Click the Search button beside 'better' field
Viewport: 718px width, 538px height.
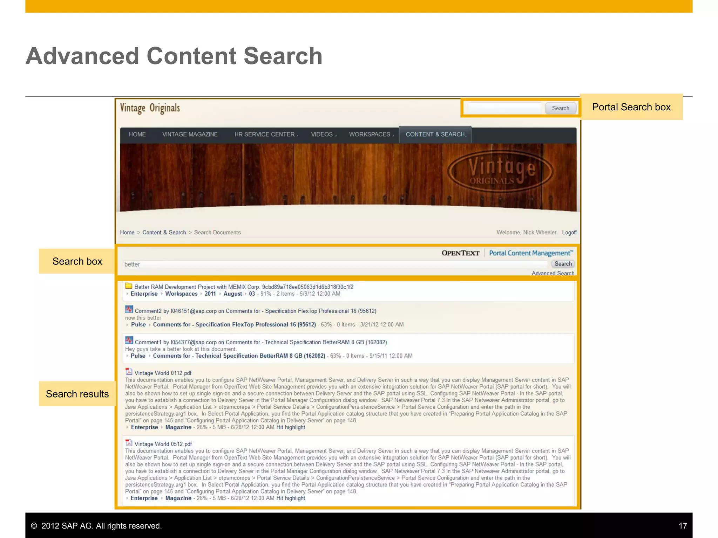pyautogui.click(x=563, y=264)
